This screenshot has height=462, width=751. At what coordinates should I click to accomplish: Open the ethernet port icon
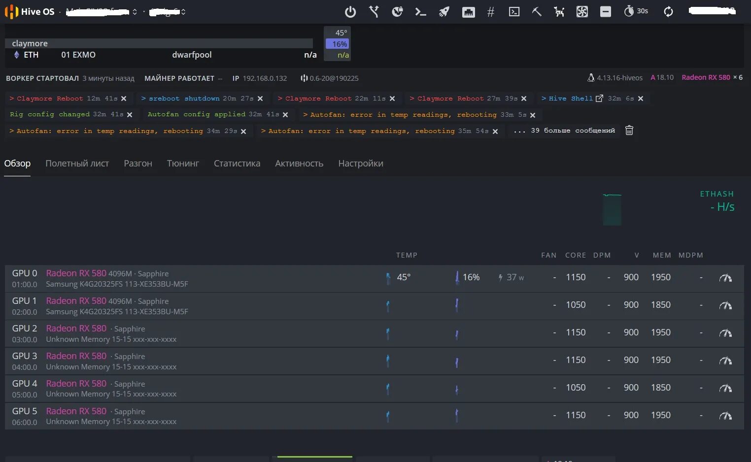(x=468, y=12)
